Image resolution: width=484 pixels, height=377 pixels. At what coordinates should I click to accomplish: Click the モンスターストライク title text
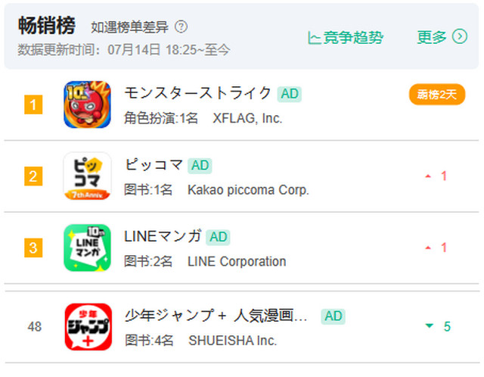[197, 93]
